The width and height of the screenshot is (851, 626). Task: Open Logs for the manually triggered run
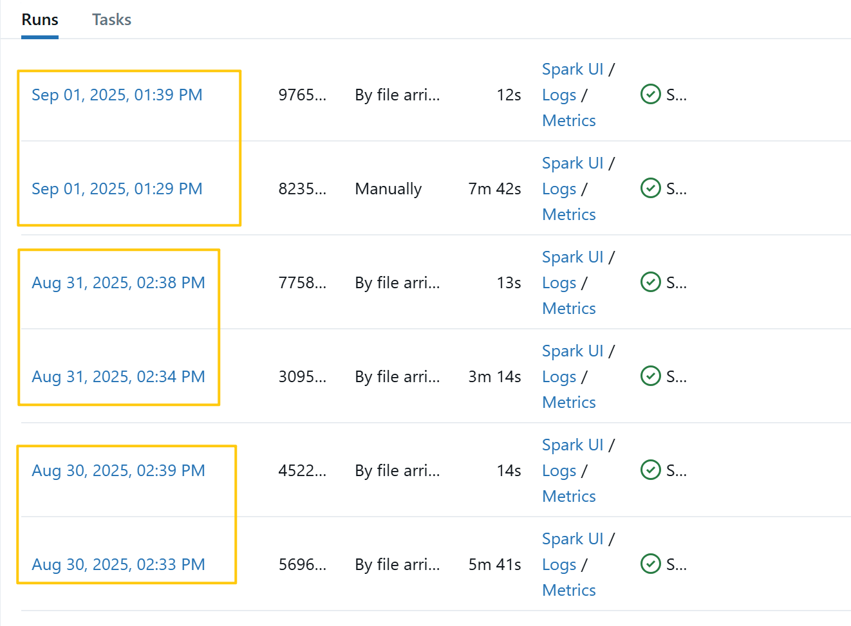[559, 189]
